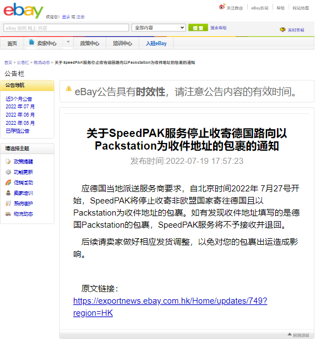316x341 pixels.
Task: Open the 入驻eBay tab
Action: pyautogui.click(x=156, y=43)
